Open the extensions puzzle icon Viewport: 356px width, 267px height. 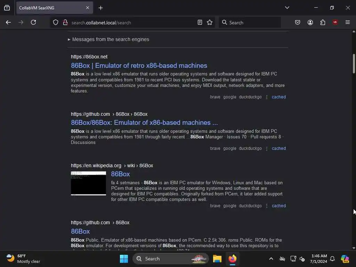pyautogui.click(x=323, y=22)
